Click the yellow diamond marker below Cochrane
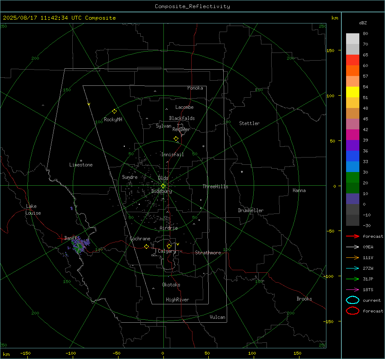This screenshot has width=385, height=359. (x=147, y=246)
